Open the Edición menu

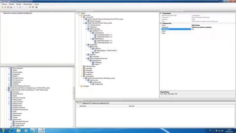11,4
